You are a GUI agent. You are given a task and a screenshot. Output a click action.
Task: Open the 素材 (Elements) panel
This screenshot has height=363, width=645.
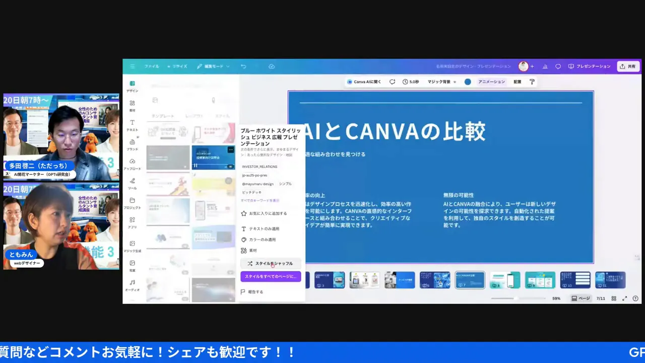pos(132,106)
